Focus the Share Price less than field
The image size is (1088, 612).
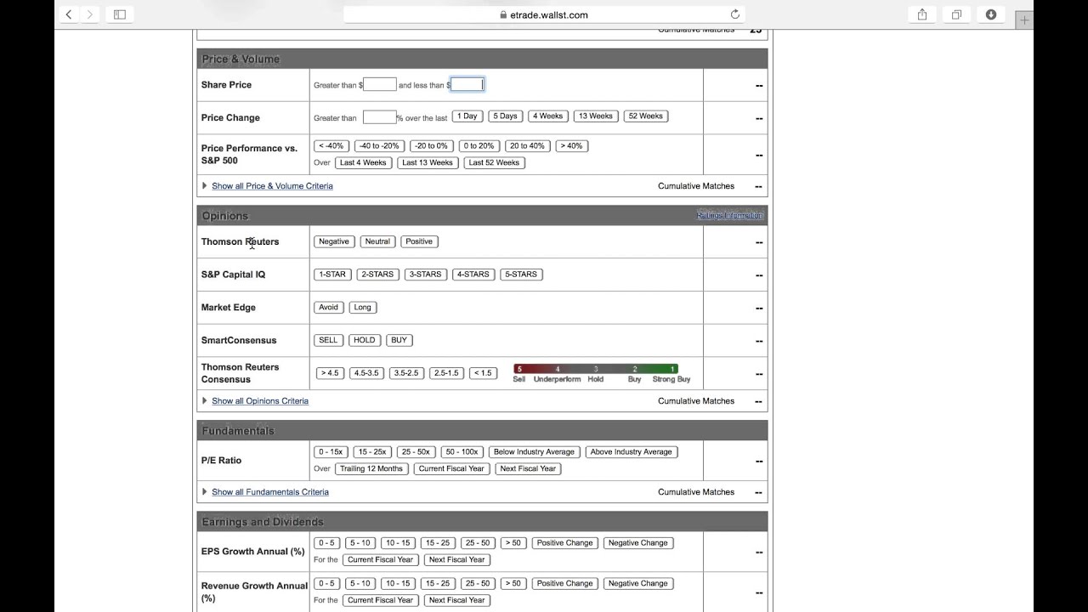(467, 84)
